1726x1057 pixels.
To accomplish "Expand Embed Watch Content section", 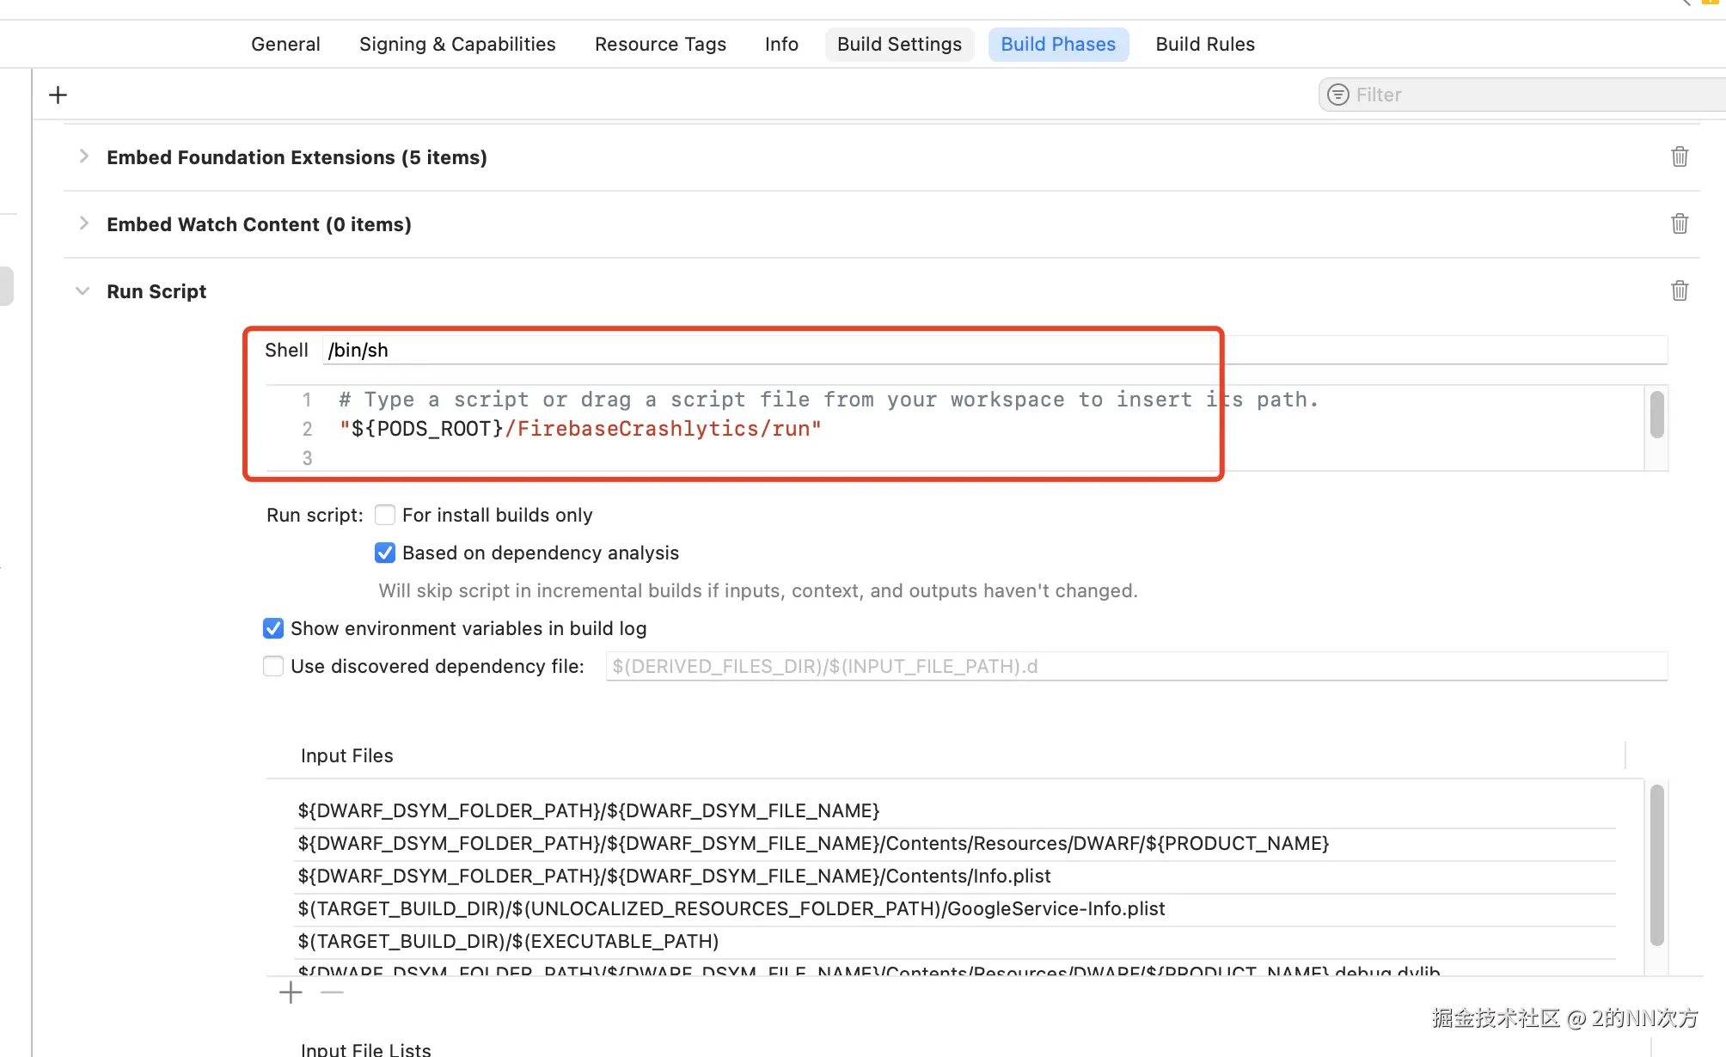I will 83,223.
